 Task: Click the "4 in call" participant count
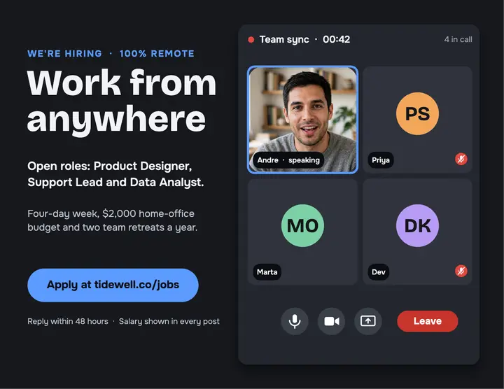coord(458,39)
